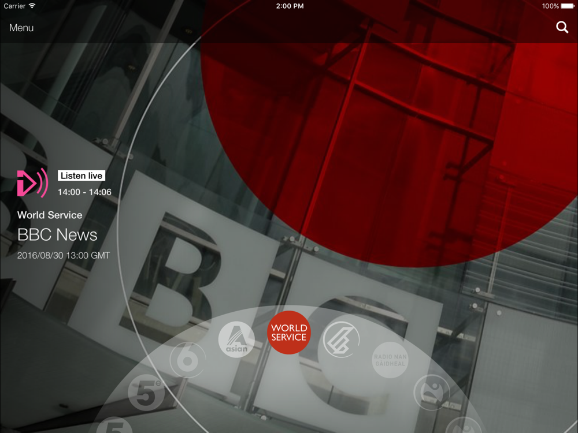
Task: Select the World Service station on the dial
Action: [289, 333]
